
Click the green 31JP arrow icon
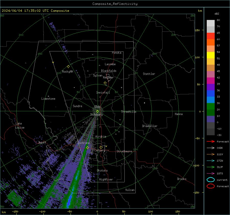point(211,167)
